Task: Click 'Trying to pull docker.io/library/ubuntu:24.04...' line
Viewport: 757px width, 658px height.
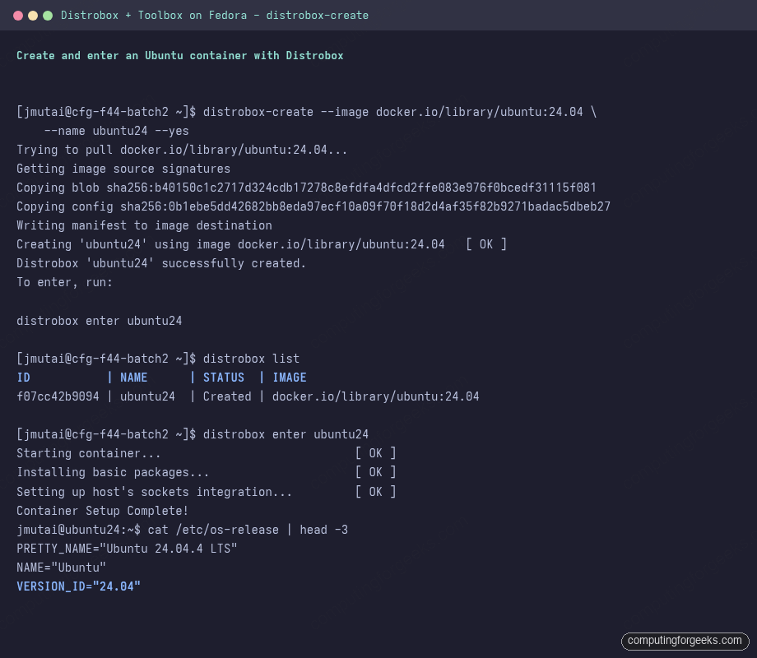Action: [182, 151]
